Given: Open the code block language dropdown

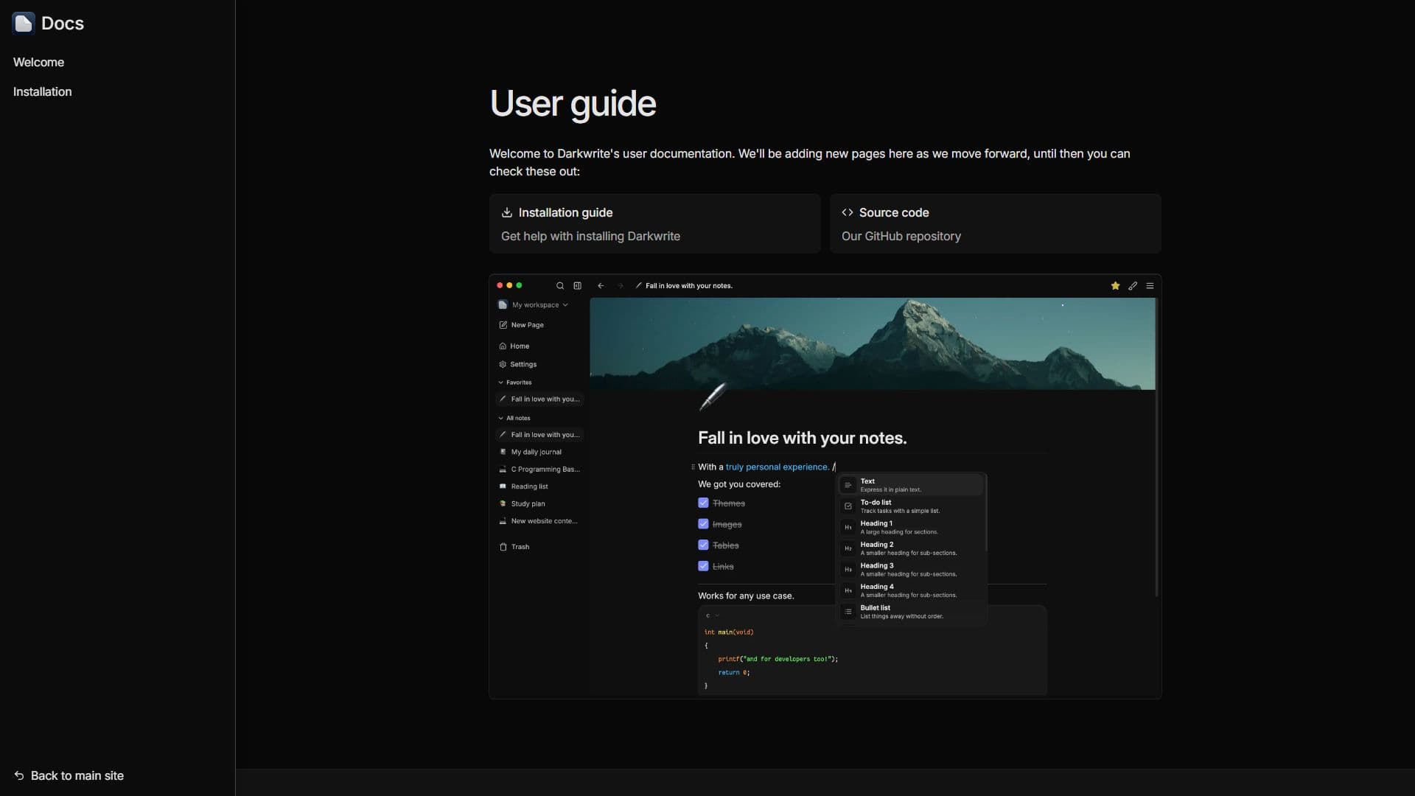Looking at the screenshot, I should click(712, 616).
